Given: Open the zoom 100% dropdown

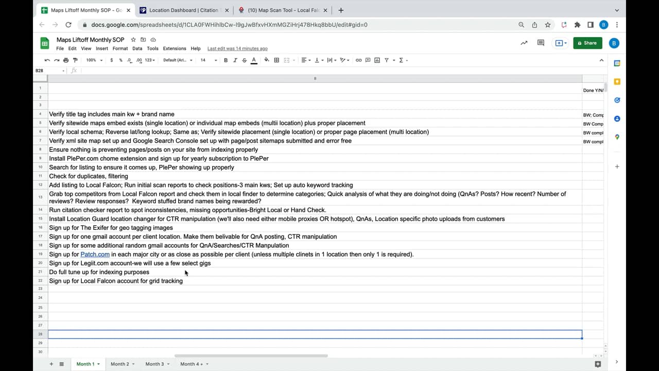Looking at the screenshot, I should pyautogui.click(x=94, y=60).
